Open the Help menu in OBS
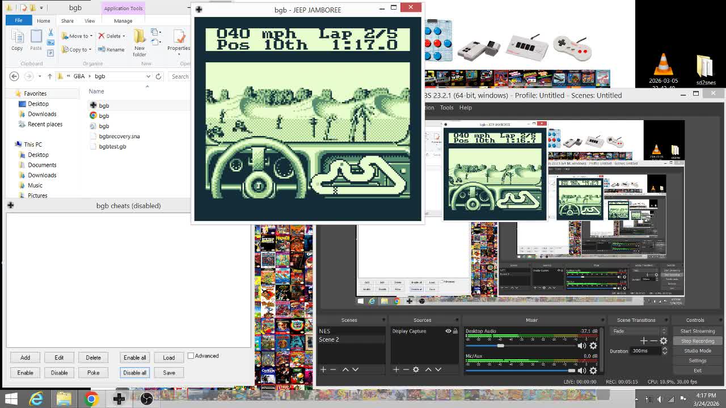 pyautogui.click(x=465, y=108)
